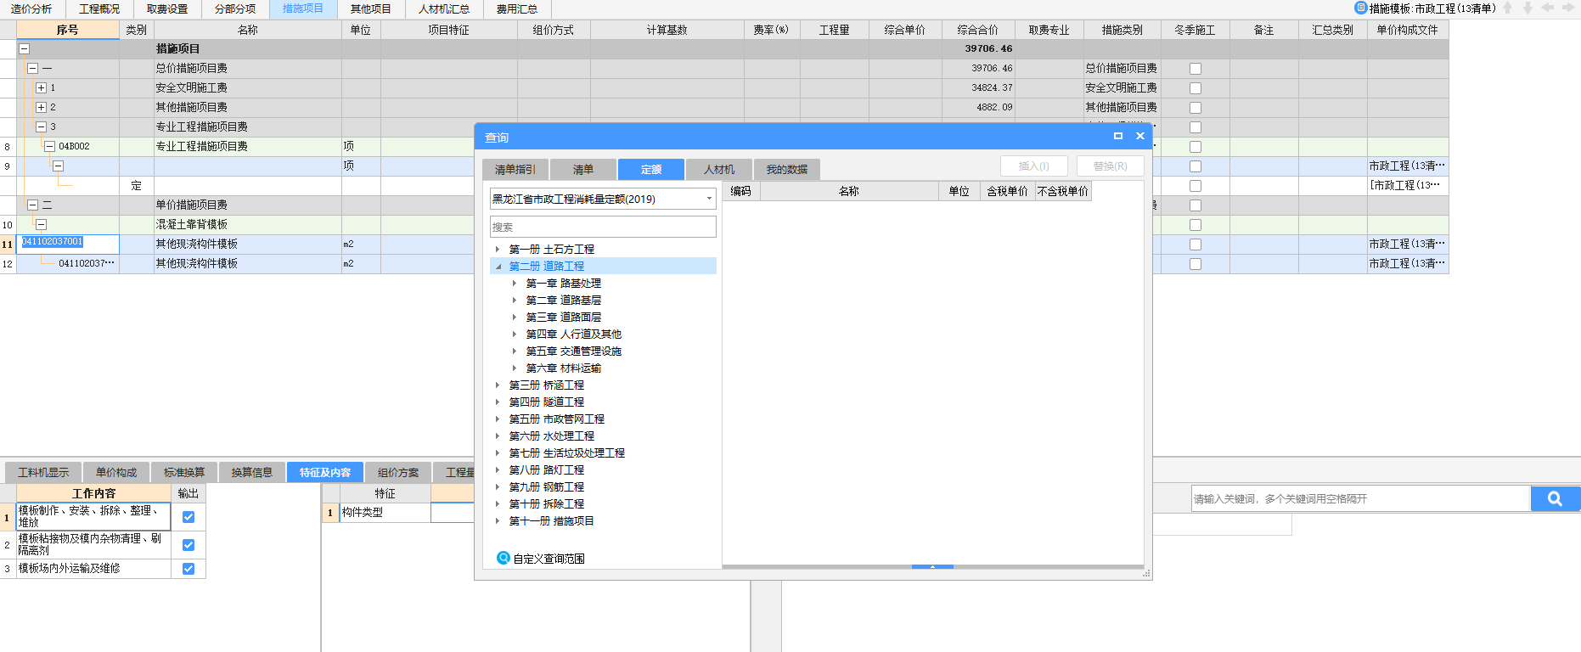Tick 冬季施工 checkbox in row 12
This screenshot has width=1581, height=652.
1196,264
